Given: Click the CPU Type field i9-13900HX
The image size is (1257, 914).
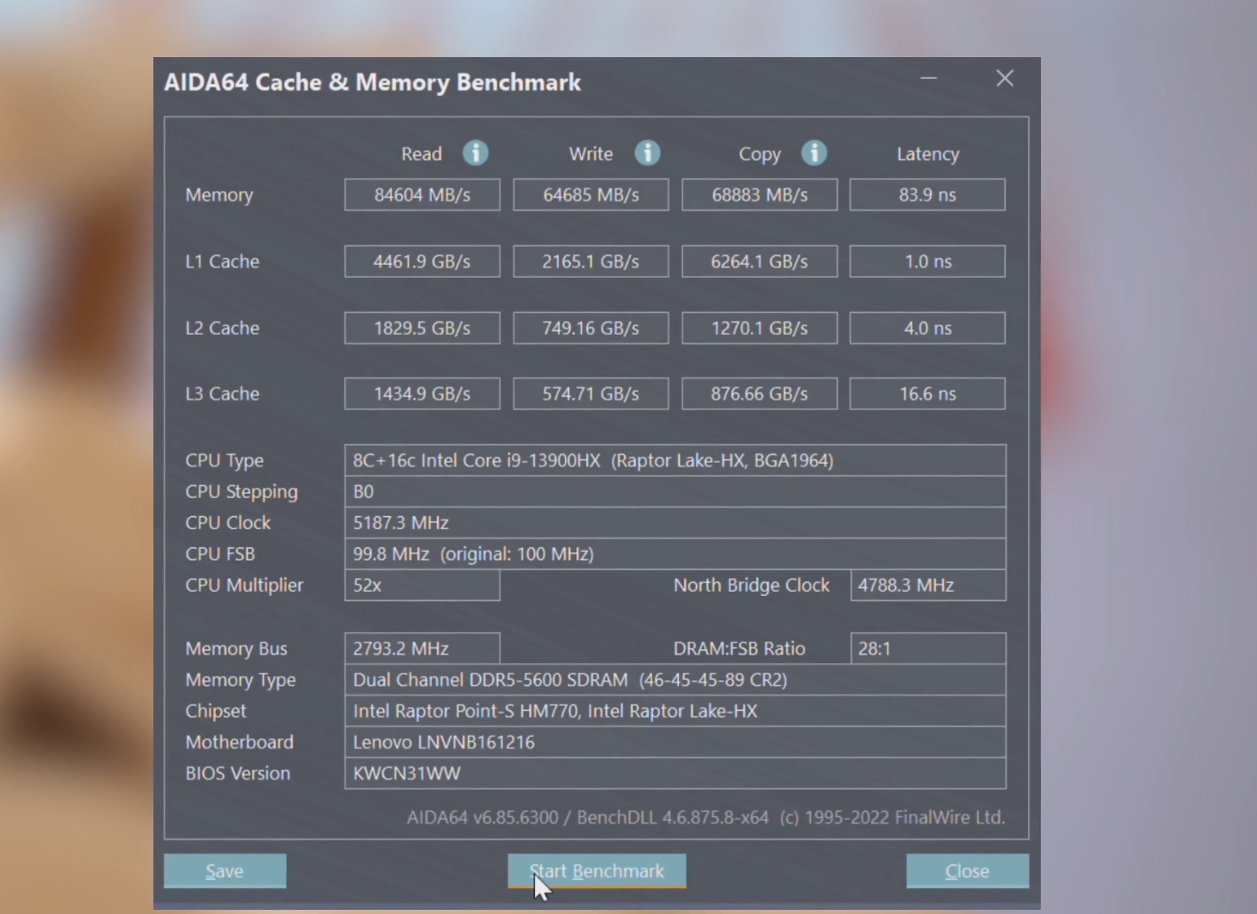Looking at the screenshot, I should coord(675,461).
